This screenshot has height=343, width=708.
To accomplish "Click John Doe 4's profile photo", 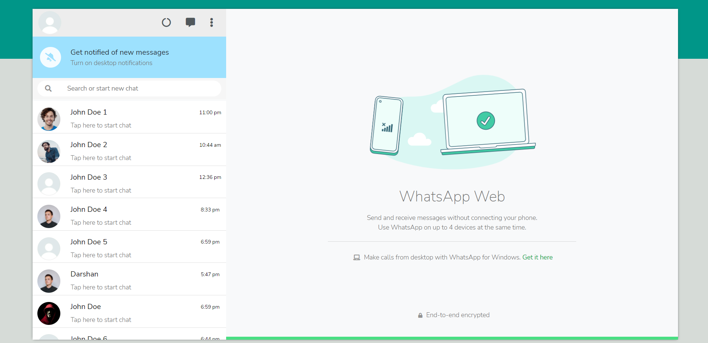I will click(x=48, y=216).
